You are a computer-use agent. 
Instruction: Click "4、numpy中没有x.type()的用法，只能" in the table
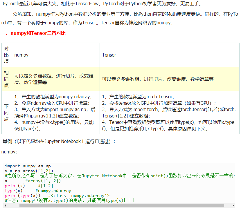tap(54, 122)
